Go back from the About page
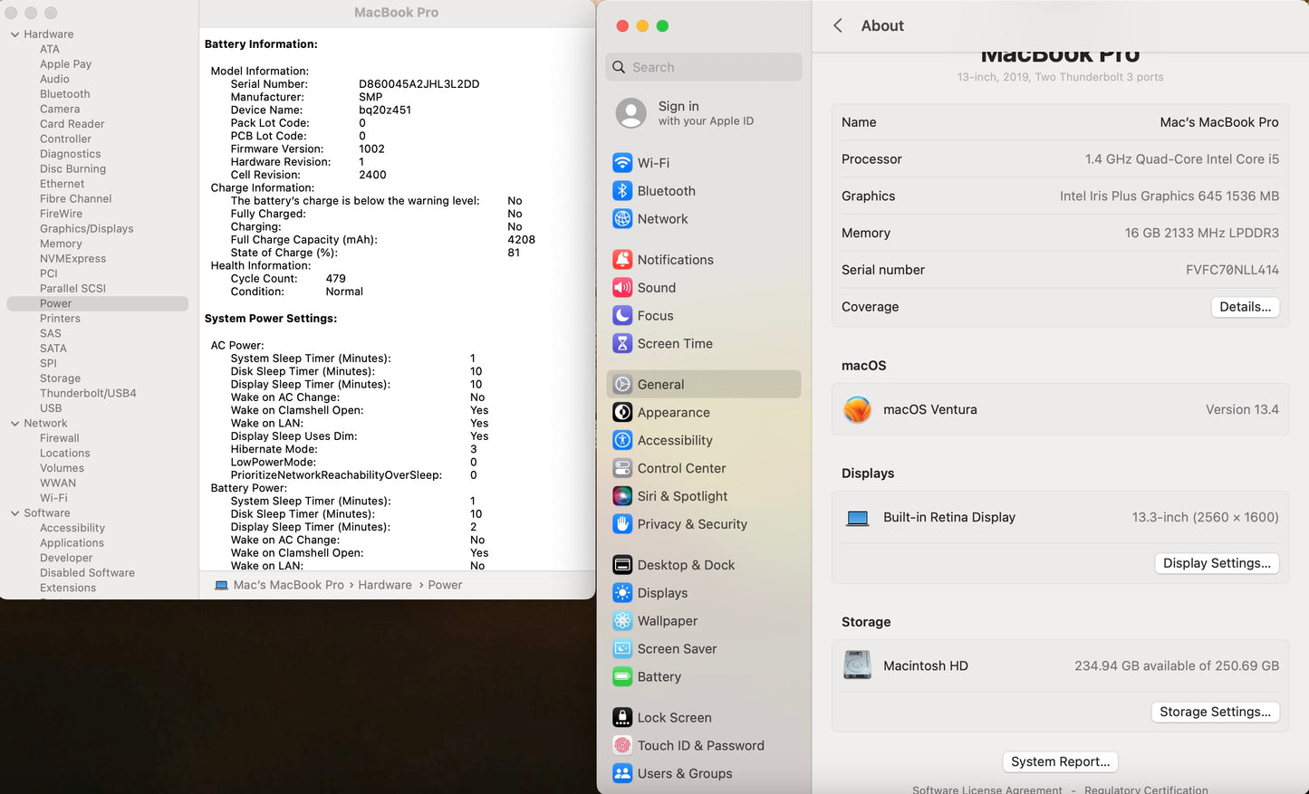This screenshot has height=794, width=1309. click(837, 25)
